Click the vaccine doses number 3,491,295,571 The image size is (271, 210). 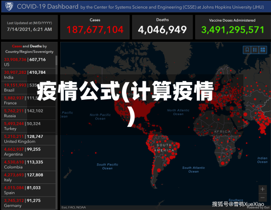point(233,30)
